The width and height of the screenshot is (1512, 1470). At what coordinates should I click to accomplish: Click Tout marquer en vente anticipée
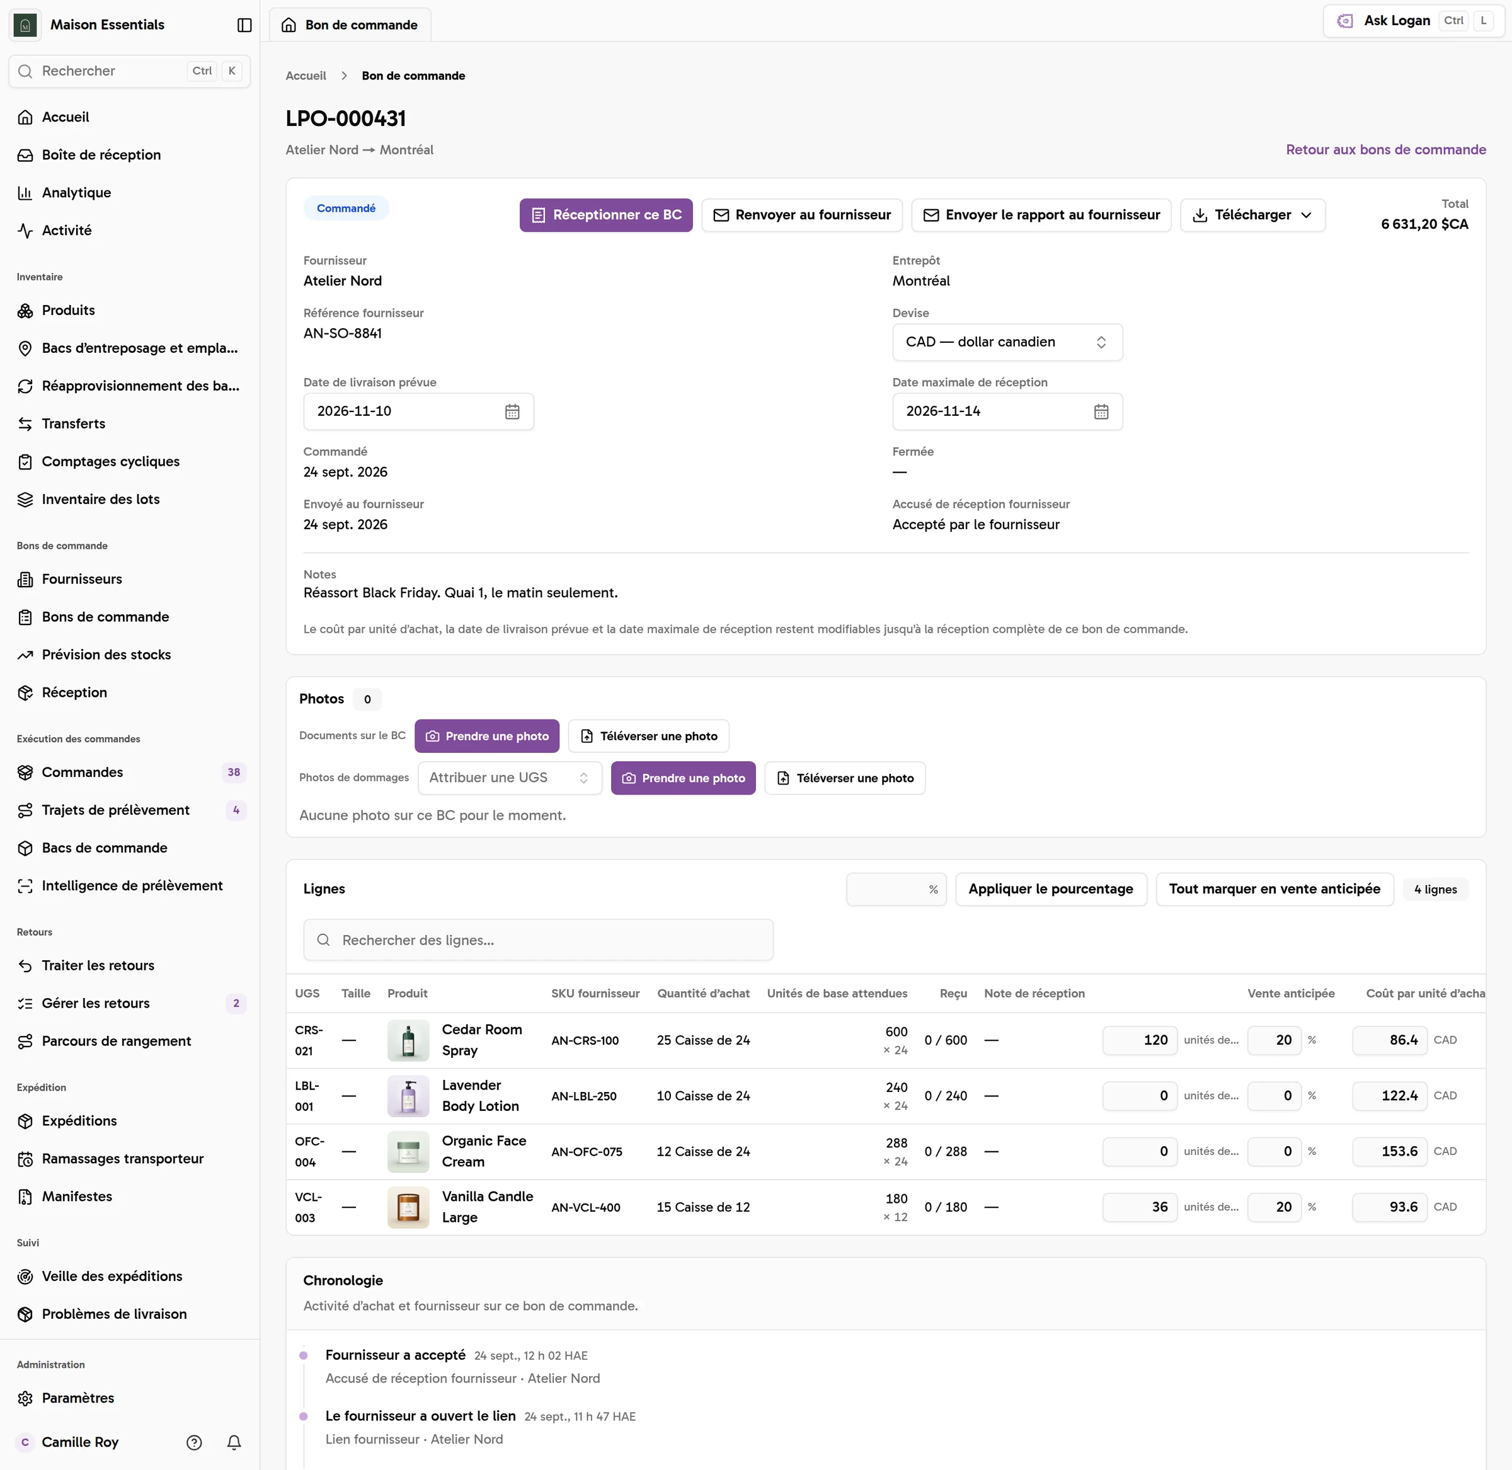[1274, 888]
